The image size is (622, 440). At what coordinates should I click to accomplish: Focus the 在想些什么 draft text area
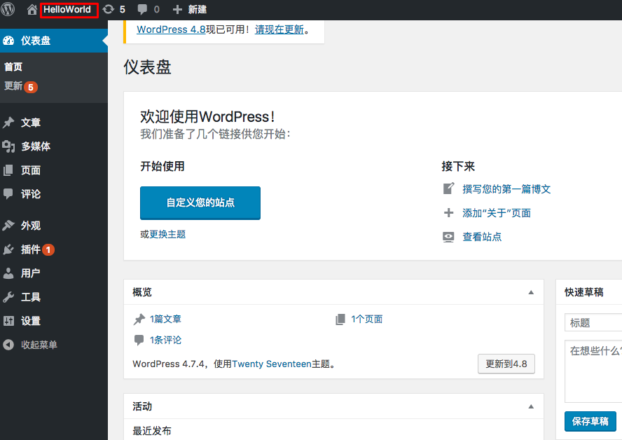pyautogui.click(x=593, y=371)
